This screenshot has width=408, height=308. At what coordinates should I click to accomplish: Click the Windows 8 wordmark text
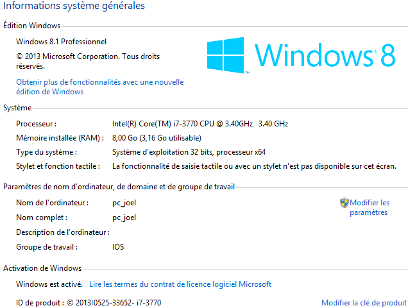pos(325,55)
